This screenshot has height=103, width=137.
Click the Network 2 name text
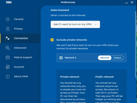[x=70, y=58]
